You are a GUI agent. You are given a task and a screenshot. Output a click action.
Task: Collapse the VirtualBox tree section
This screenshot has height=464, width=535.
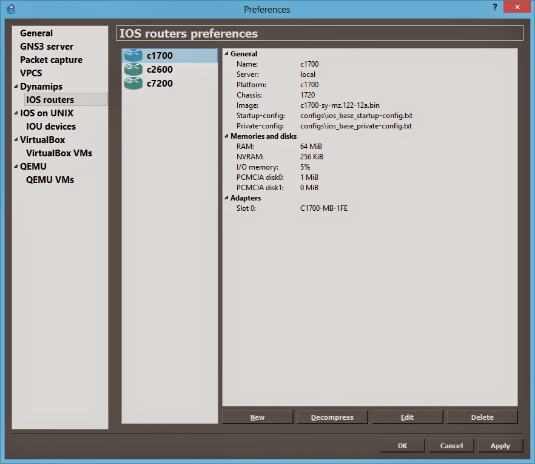(16, 140)
